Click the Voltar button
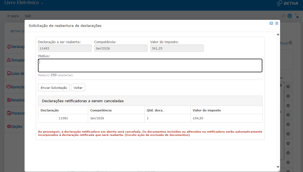This screenshot has width=303, height=172. (78, 88)
